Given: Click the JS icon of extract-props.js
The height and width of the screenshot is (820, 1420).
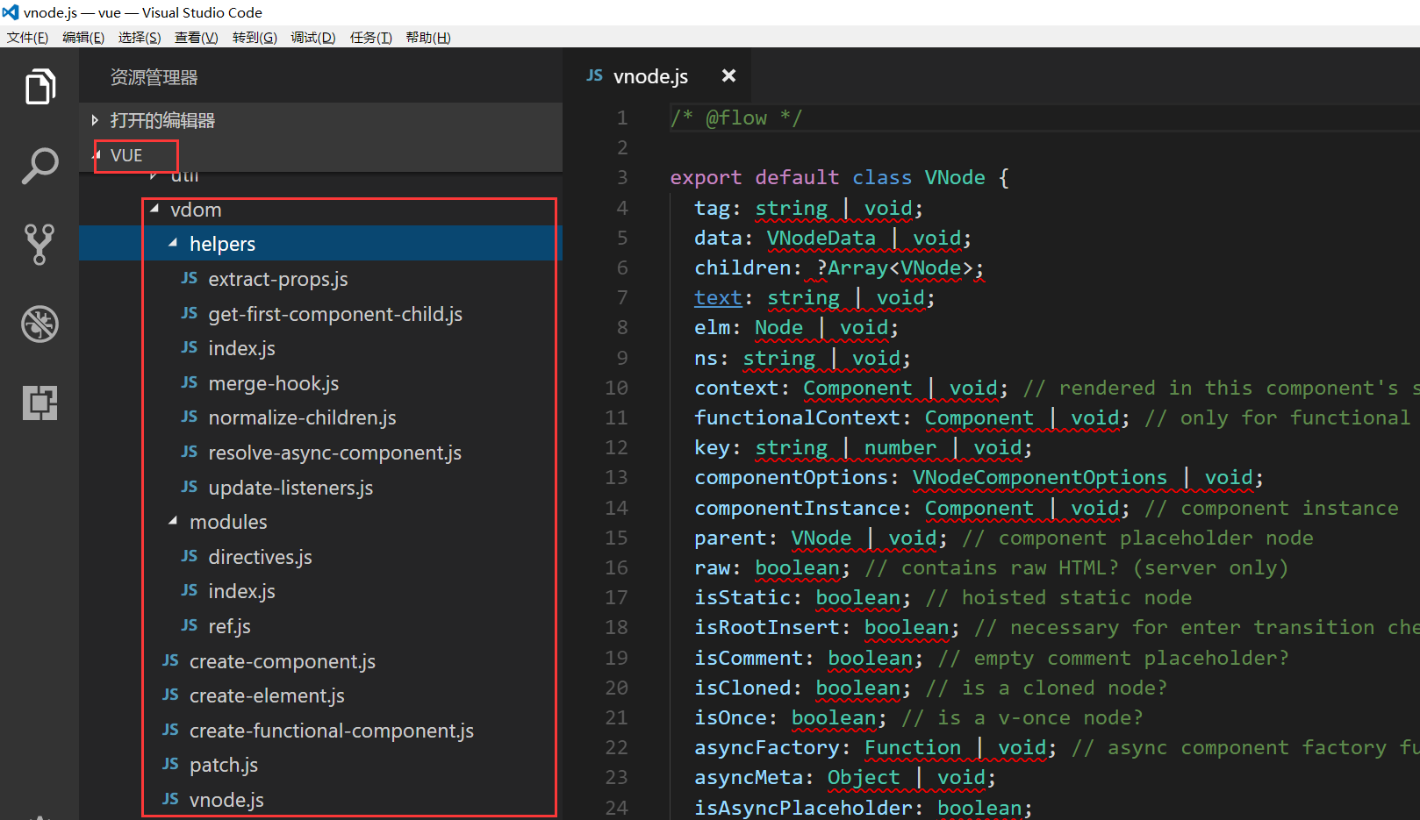Looking at the screenshot, I should 190,278.
